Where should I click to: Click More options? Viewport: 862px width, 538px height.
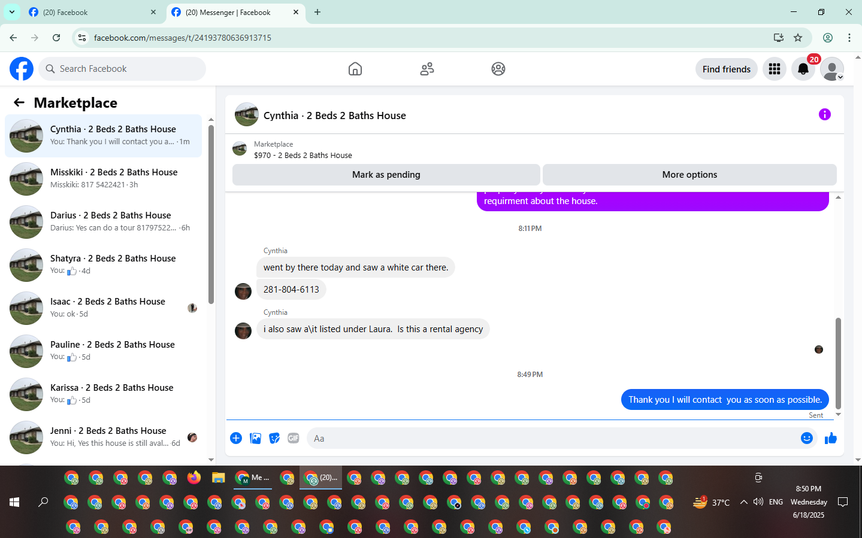pyautogui.click(x=689, y=175)
